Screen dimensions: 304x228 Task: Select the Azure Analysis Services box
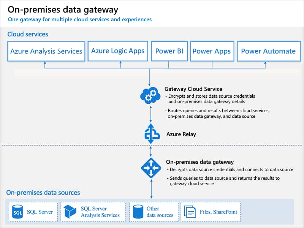pos(46,51)
